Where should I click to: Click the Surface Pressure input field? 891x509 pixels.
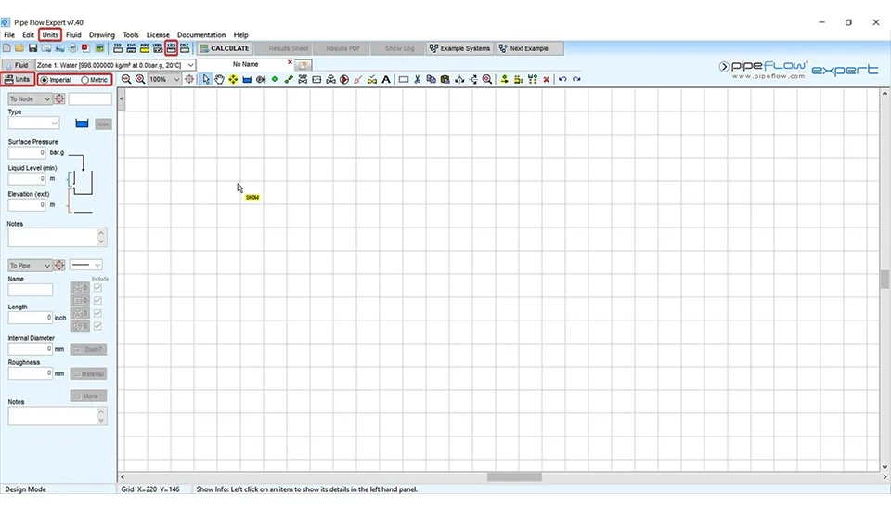28,152
